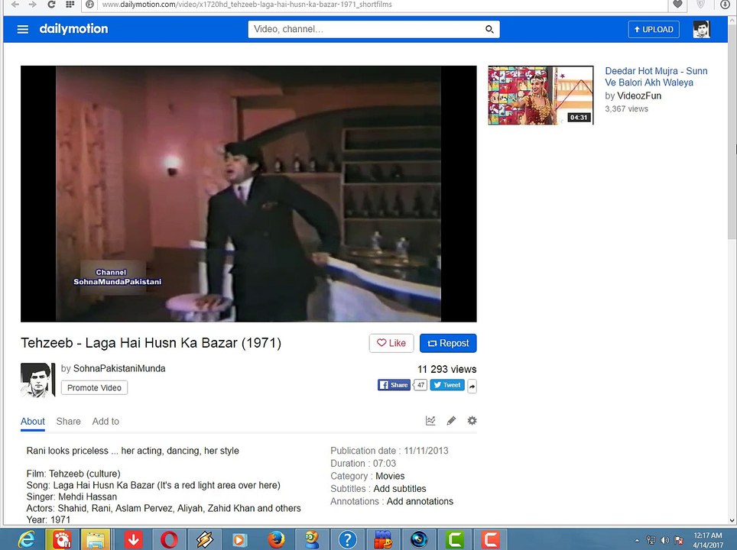
Task: Click the browser back arrow
Action: 15,5
